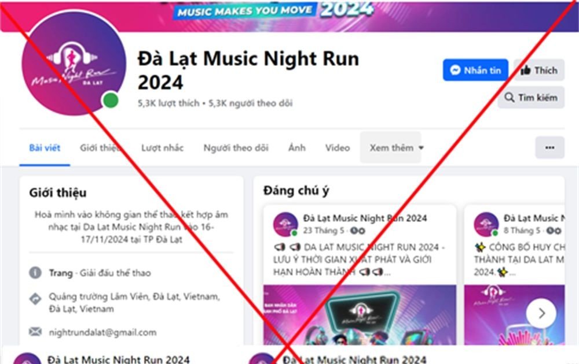Click the page profile picture logo
Image resolution: width=579 pixels, height=364 pixels.
tap(74, 63)
